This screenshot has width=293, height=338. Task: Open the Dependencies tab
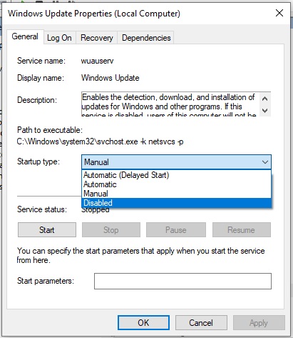[146, 38]
